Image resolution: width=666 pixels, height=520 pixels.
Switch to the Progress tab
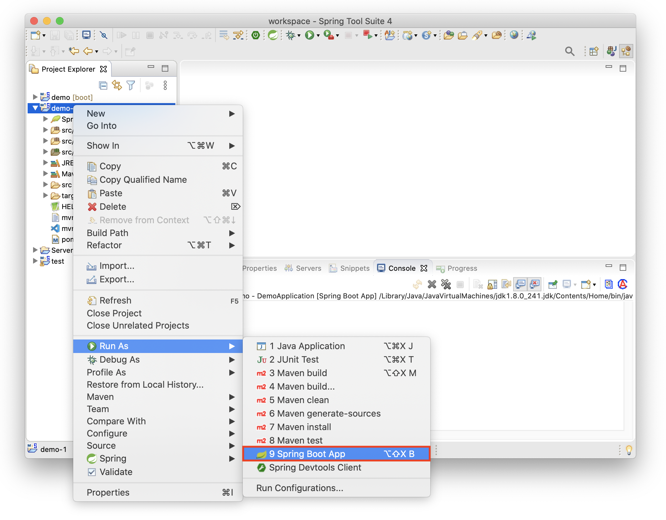[457, 268]
